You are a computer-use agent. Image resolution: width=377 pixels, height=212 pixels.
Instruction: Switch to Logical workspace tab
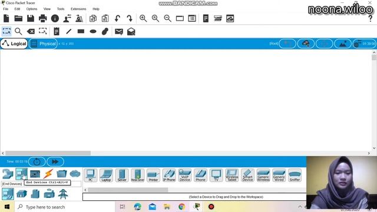[14, 44]
